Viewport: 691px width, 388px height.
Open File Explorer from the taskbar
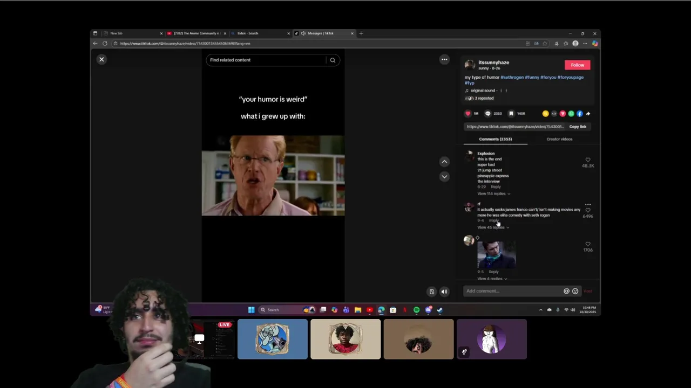(357, 310)
